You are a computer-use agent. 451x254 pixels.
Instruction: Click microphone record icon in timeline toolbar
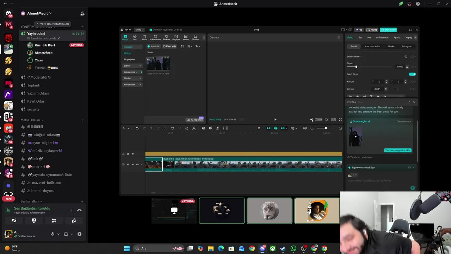click(x=259, y=128)
